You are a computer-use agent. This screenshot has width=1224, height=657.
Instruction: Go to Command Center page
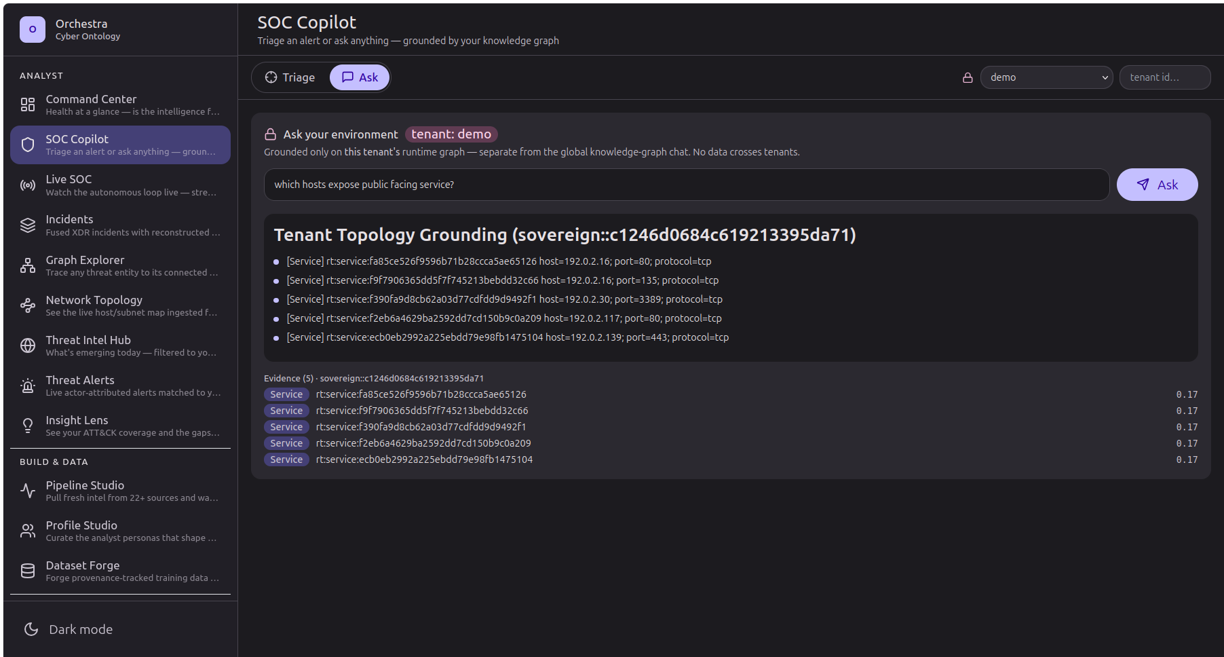(120, 105)
